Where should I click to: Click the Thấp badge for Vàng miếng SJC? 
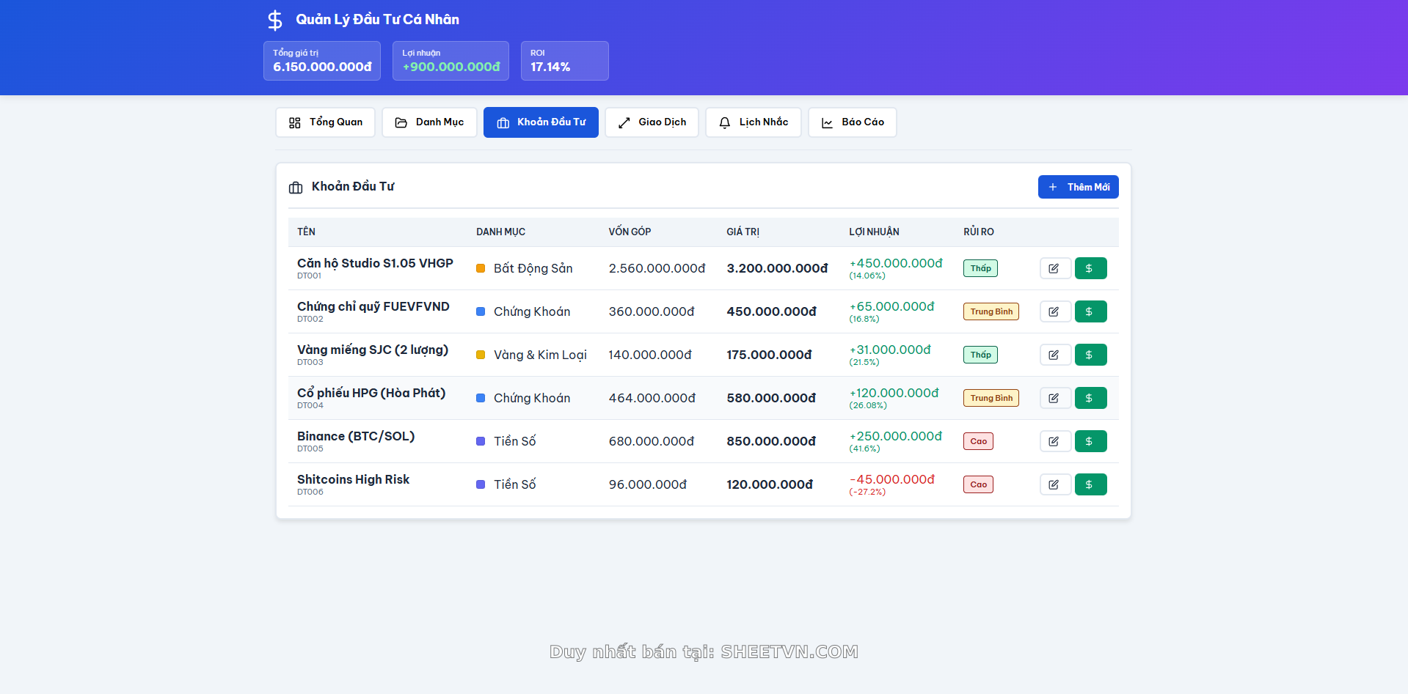(x=980, y=355)
